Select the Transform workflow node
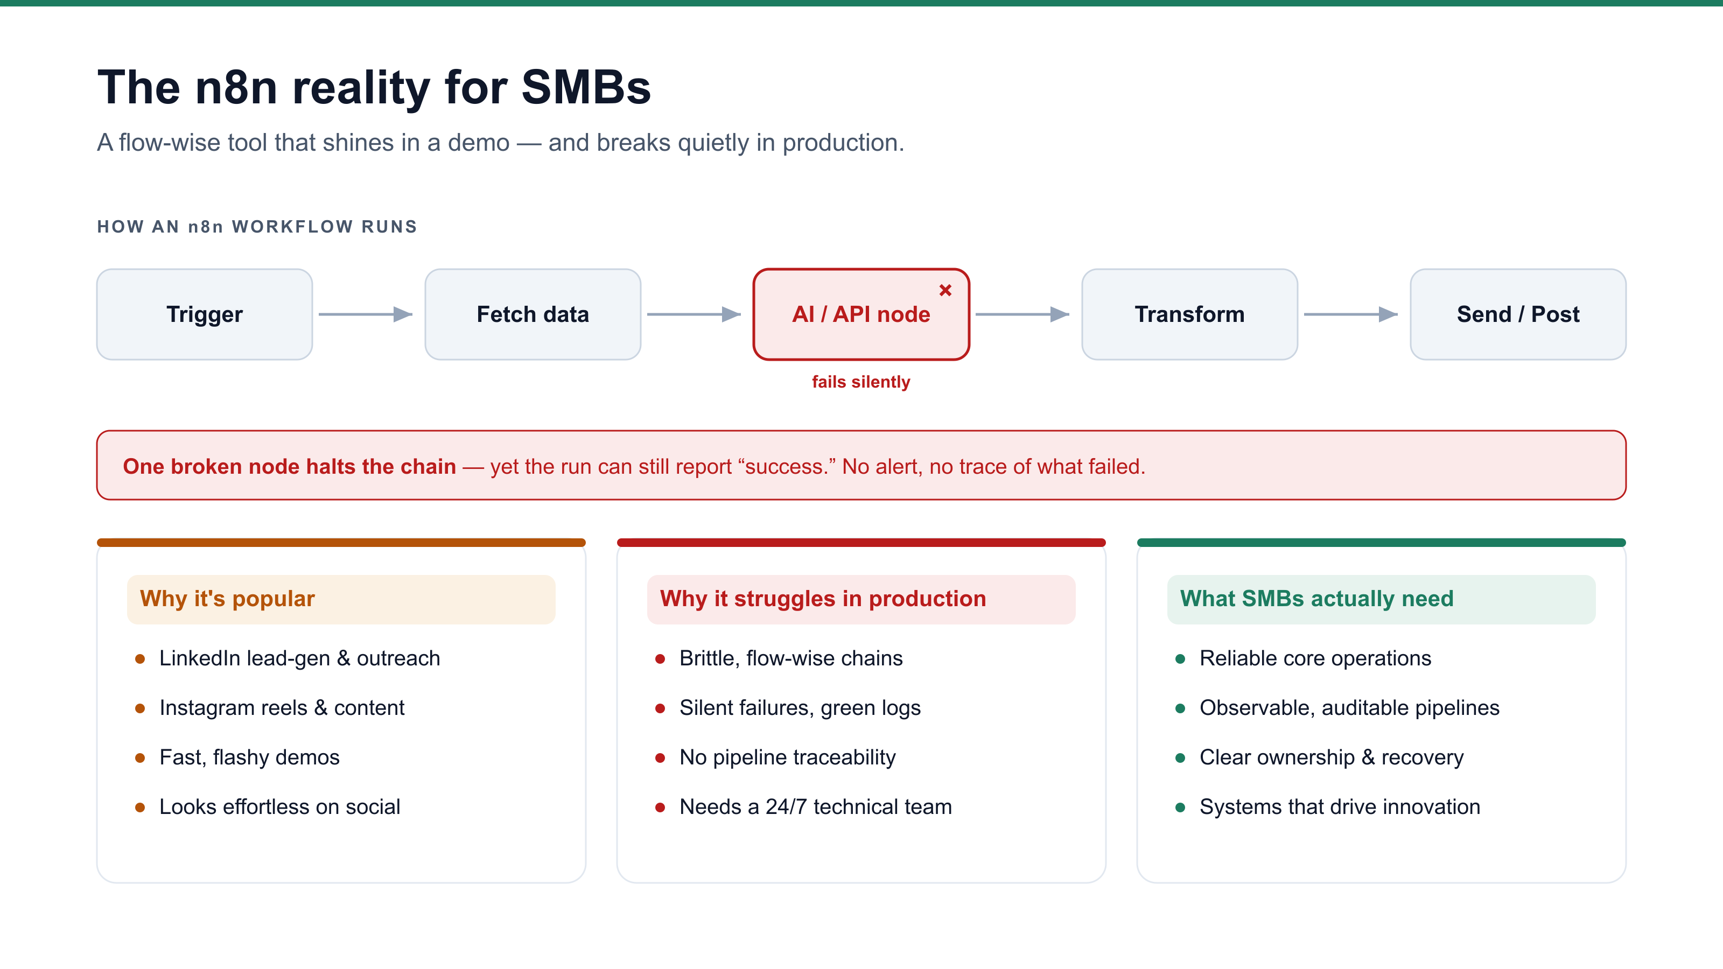1723x969 pixels. click(1190, 314)
